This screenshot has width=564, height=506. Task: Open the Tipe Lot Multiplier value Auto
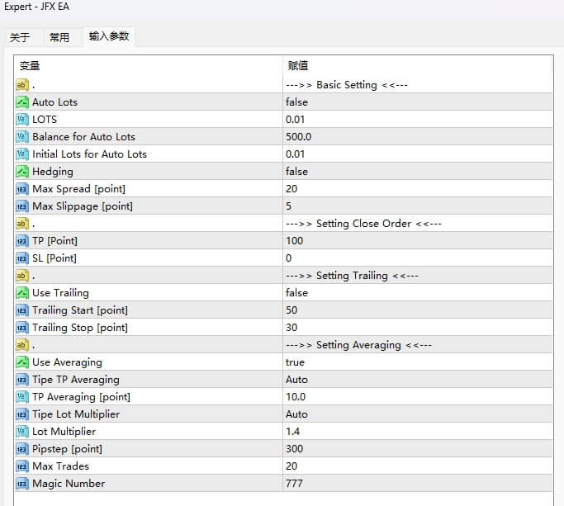(296, 414)
